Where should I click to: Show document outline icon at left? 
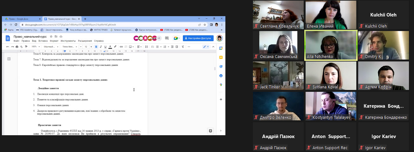pyautogui.click(x=9, y=59)
